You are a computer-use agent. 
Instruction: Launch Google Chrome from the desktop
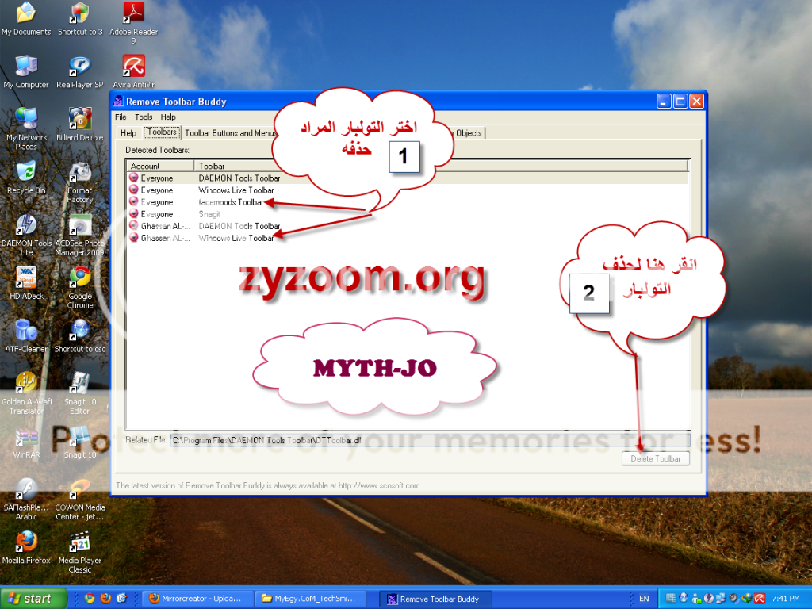(x=80, y=287)
